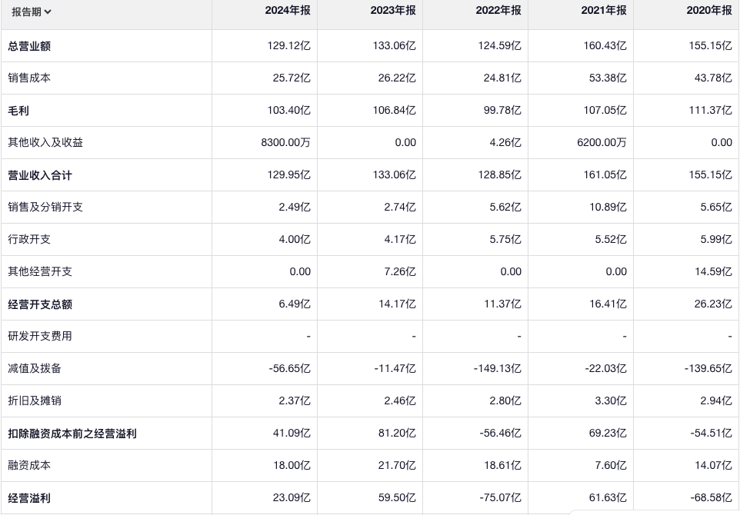Select the 研发开支费用 row label
740x515 pixels.
40,337
